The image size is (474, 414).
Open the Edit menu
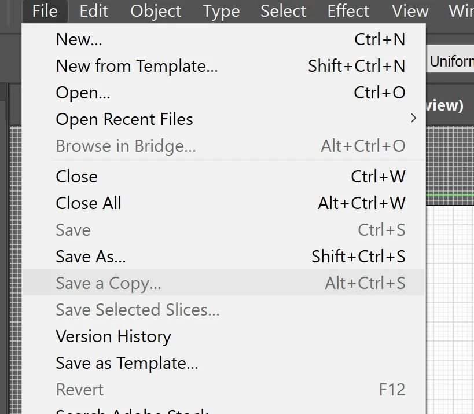pyautogui.click(x=94, y=11)
